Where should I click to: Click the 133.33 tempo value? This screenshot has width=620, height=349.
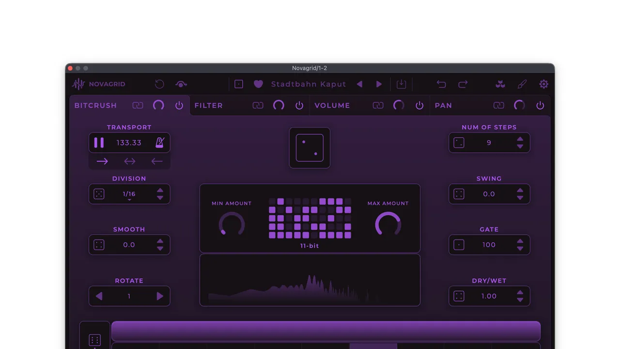(129, 143)
